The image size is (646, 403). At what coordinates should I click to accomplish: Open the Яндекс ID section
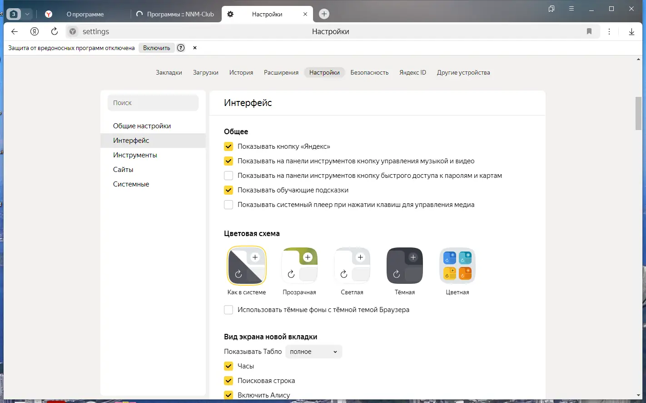[x=413, y=72]
